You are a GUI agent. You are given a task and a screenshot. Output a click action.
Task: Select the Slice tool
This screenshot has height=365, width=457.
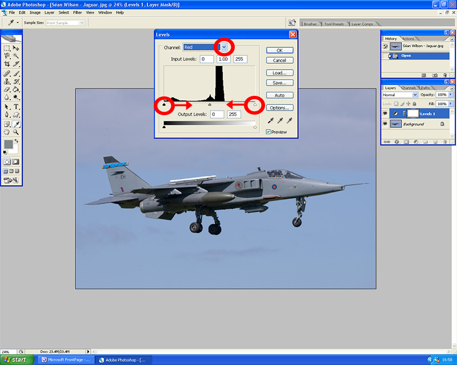pos(16,63)
